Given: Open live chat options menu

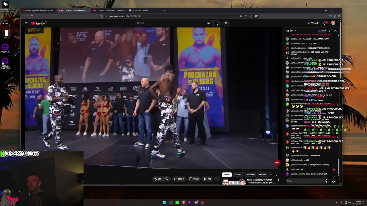Looking at the screenshot, I should pos(330,31).
